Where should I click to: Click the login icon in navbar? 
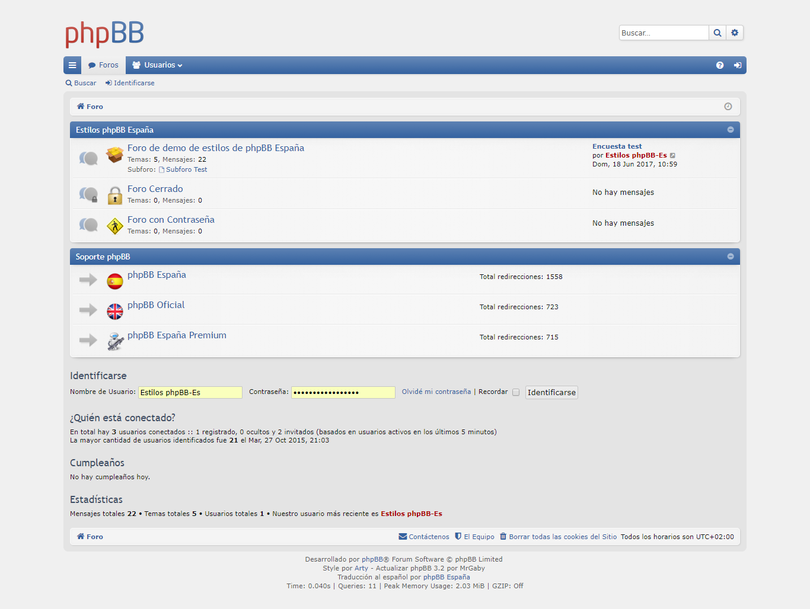[737, 65]
